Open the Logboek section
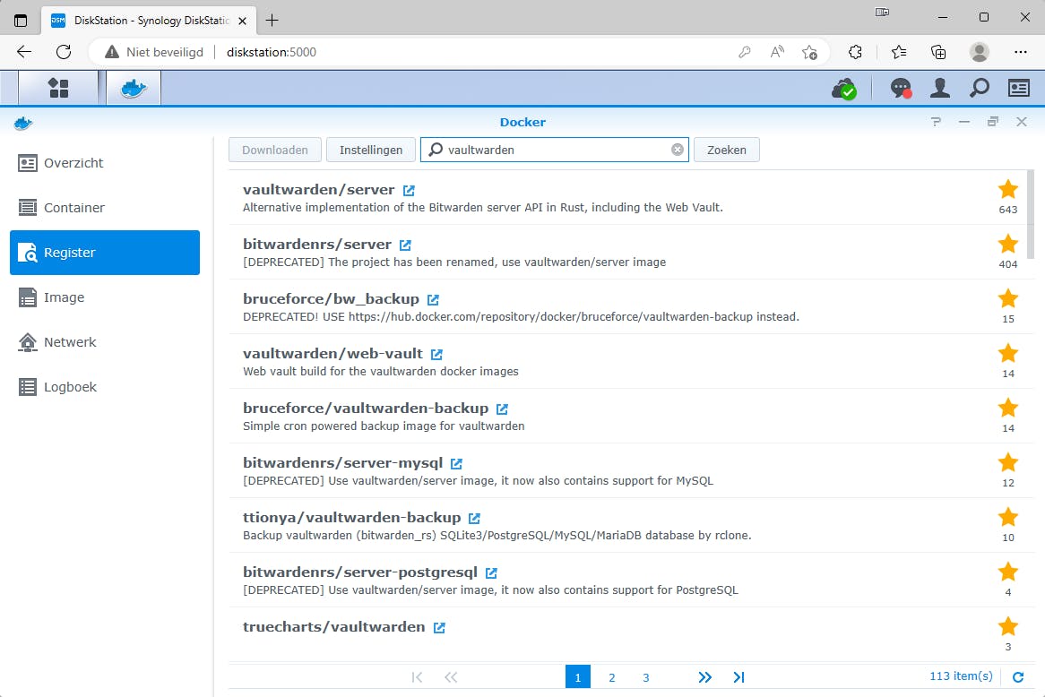The image size is (1045, 697). click(105, 386)
